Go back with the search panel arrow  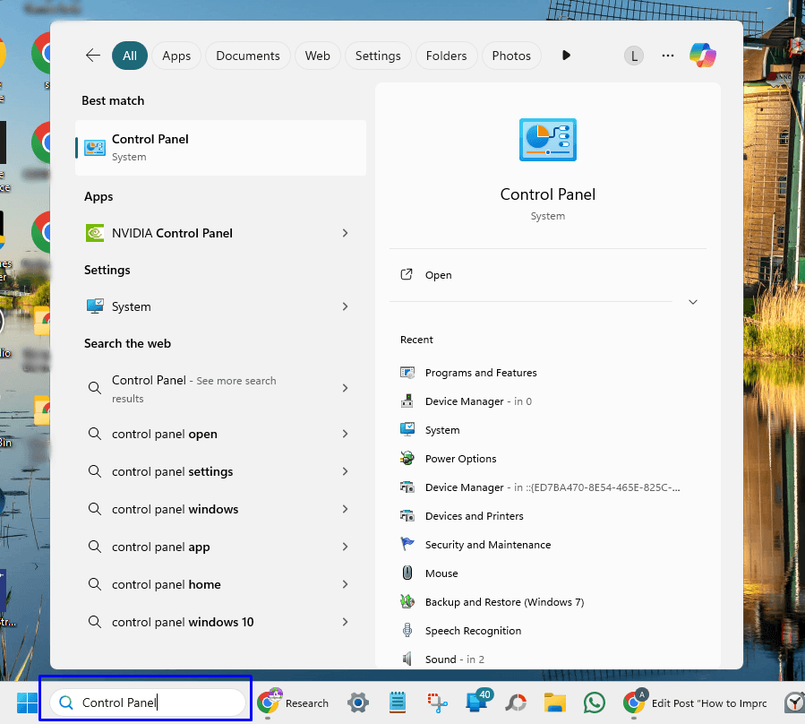pyautogui.click(x=93, y=55)
